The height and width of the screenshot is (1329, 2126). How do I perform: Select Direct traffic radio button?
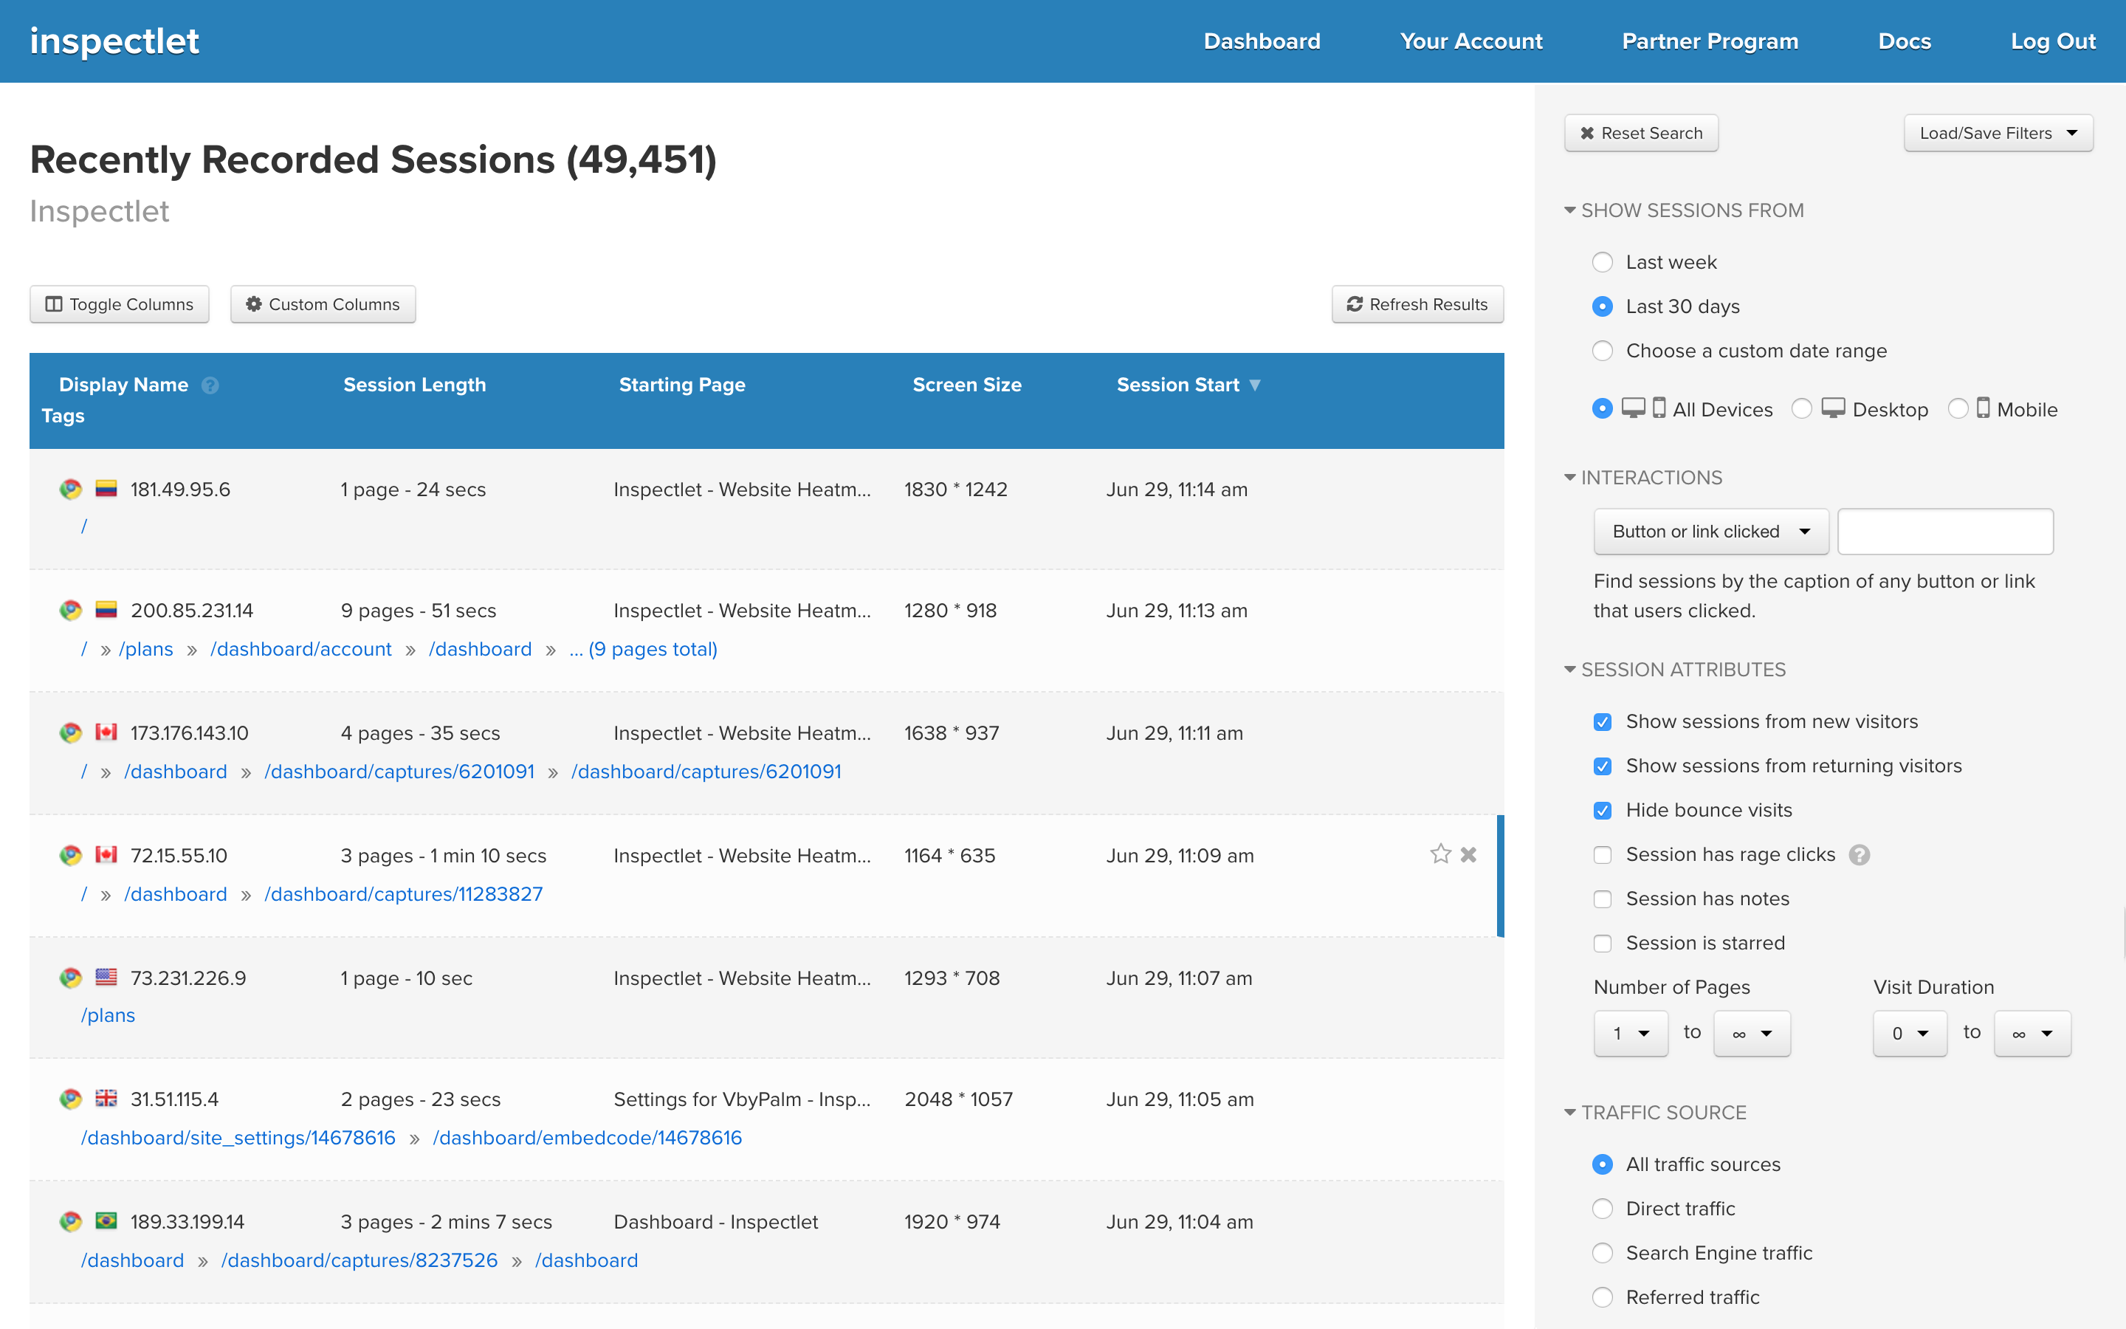(1603, 1209)
